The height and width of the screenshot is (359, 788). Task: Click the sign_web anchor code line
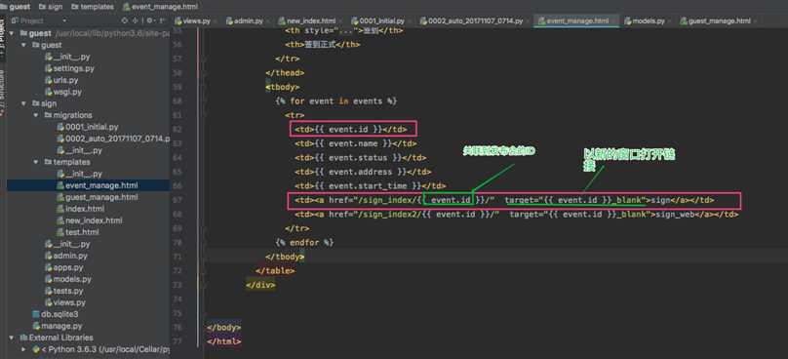[517, 215]
